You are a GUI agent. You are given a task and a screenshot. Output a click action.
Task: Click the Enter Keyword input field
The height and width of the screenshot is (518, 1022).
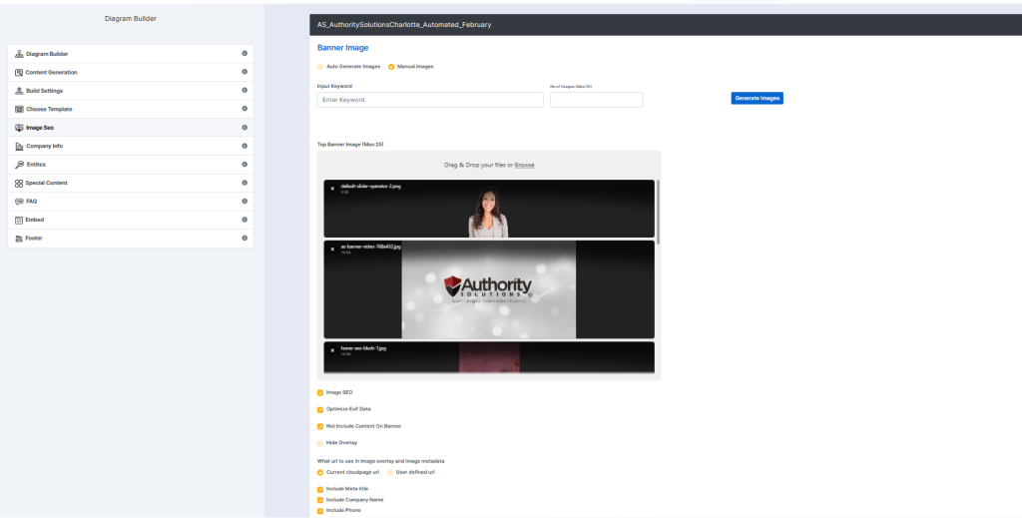(x=430, y=100)
